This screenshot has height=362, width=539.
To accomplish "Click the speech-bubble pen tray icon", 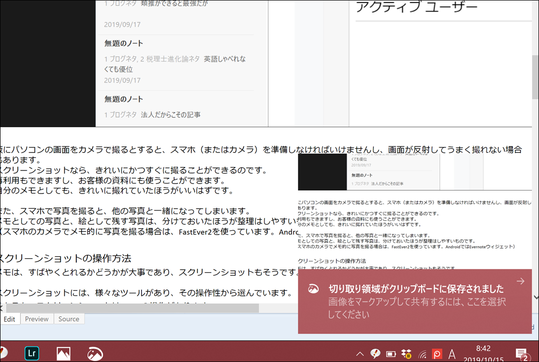I will tap(375, 353).
